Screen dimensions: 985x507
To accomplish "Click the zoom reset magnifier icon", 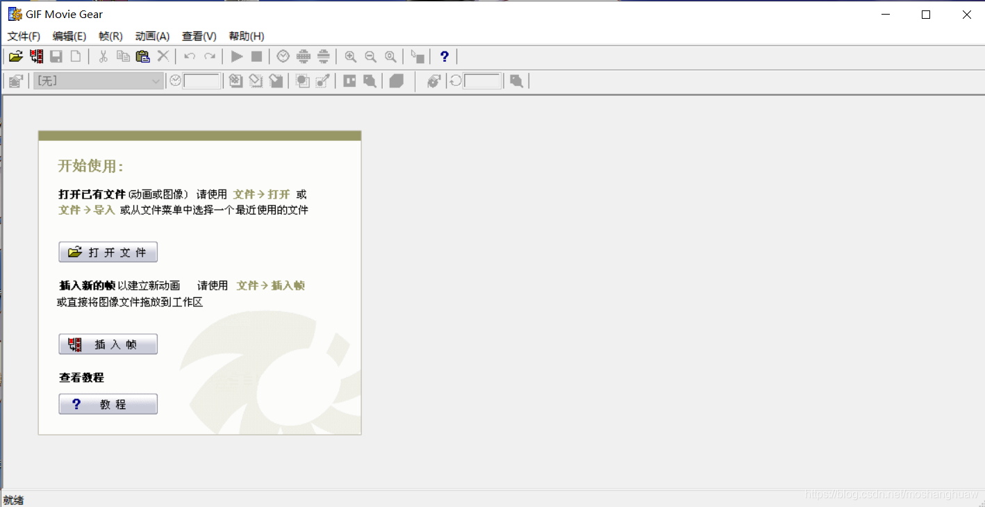I will (391, 57).
